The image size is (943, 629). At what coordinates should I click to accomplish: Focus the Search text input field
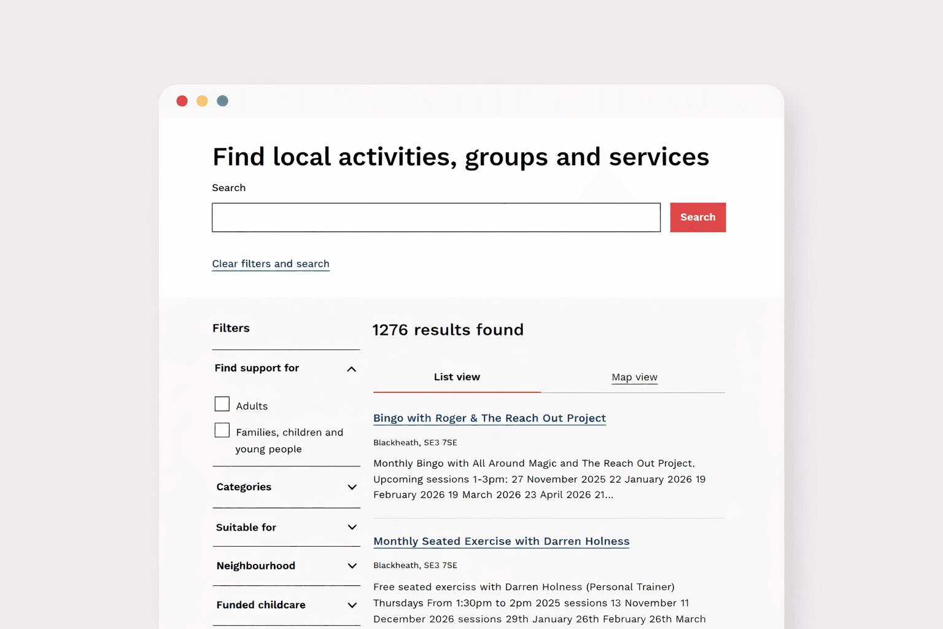[x=436, y=217]
